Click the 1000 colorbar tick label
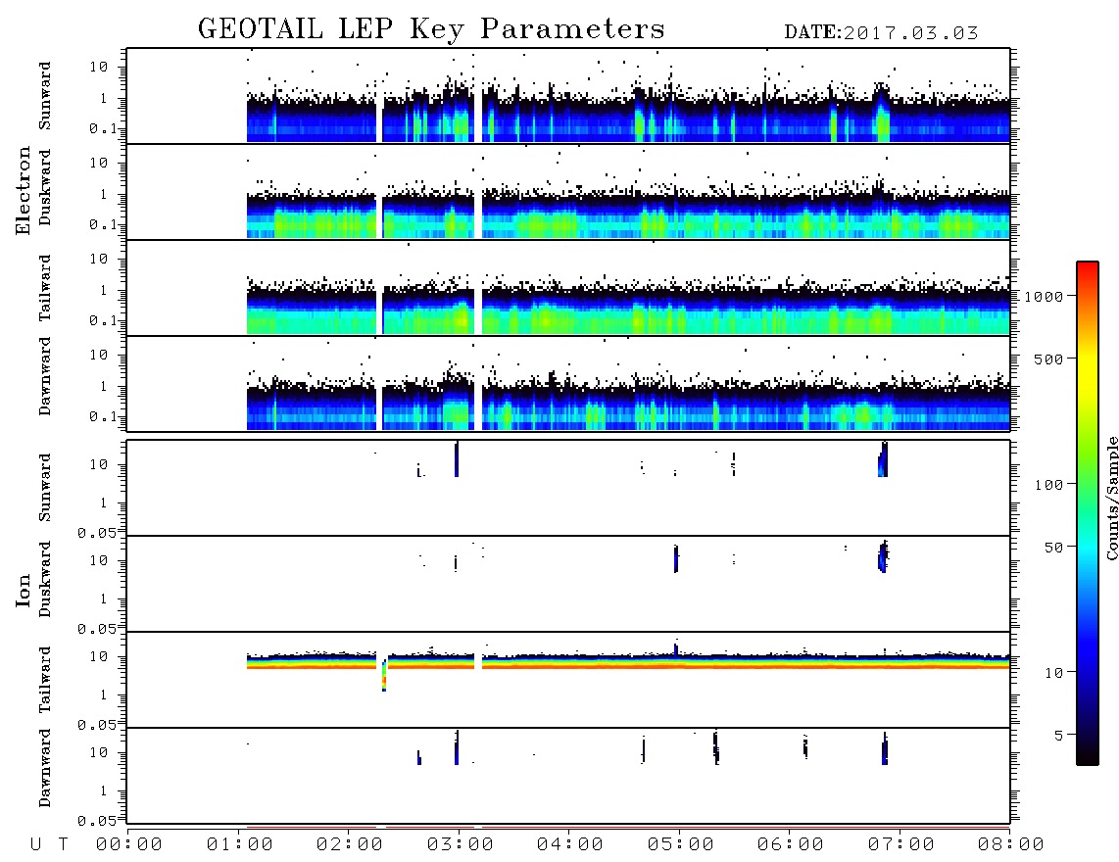Viewport: 1119px width, 862px height. point(1044,297)
